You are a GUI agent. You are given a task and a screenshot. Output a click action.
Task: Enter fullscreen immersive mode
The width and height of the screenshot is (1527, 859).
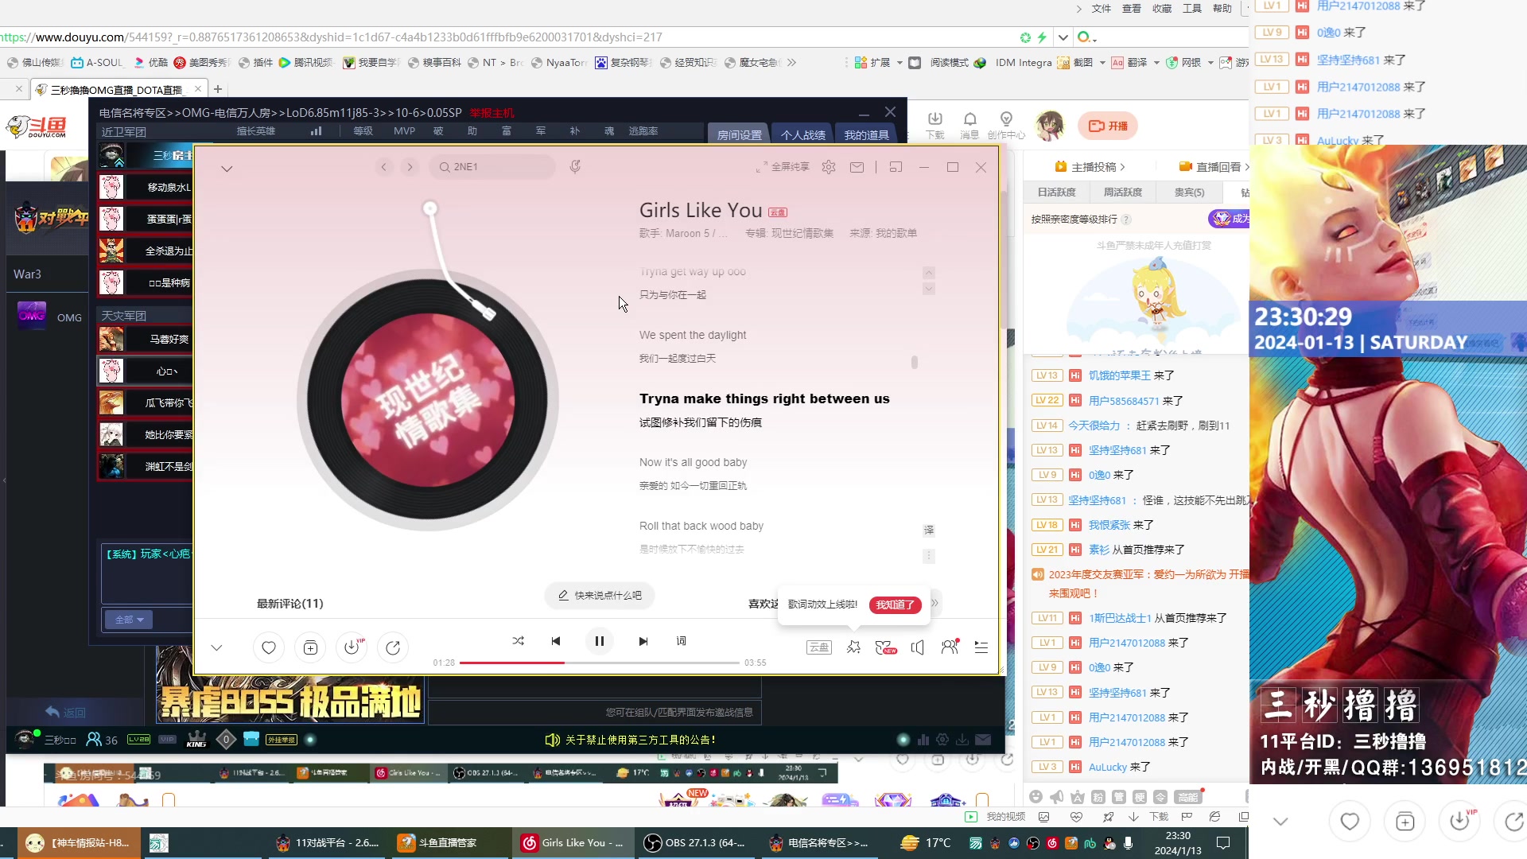coord(783,167)
